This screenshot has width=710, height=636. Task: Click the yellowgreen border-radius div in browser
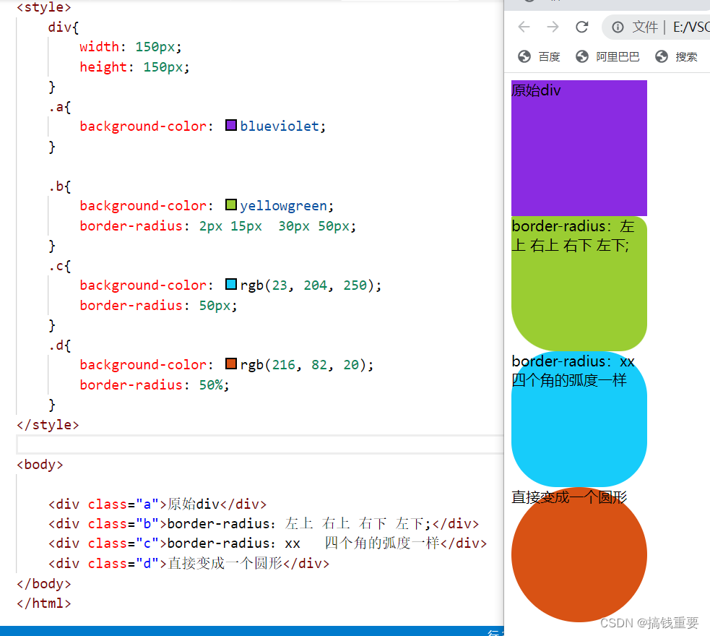(x=579, y=283)
